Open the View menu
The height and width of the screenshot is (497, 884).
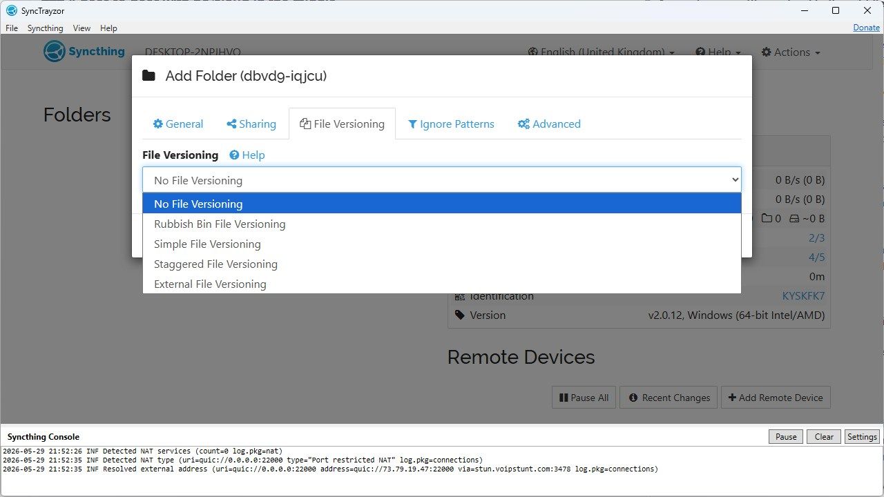point(81,28)
